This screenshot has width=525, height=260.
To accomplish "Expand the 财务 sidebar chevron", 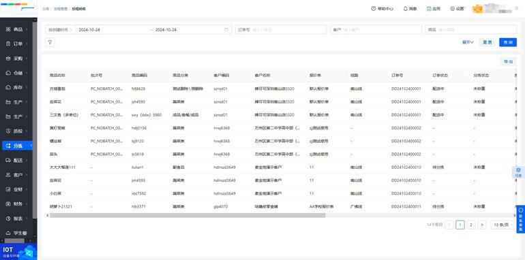I will (27, 204).
